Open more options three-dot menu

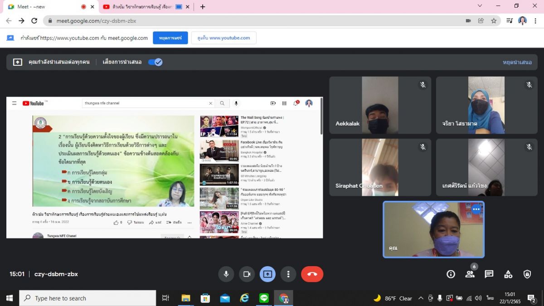[x=288, y=274]
